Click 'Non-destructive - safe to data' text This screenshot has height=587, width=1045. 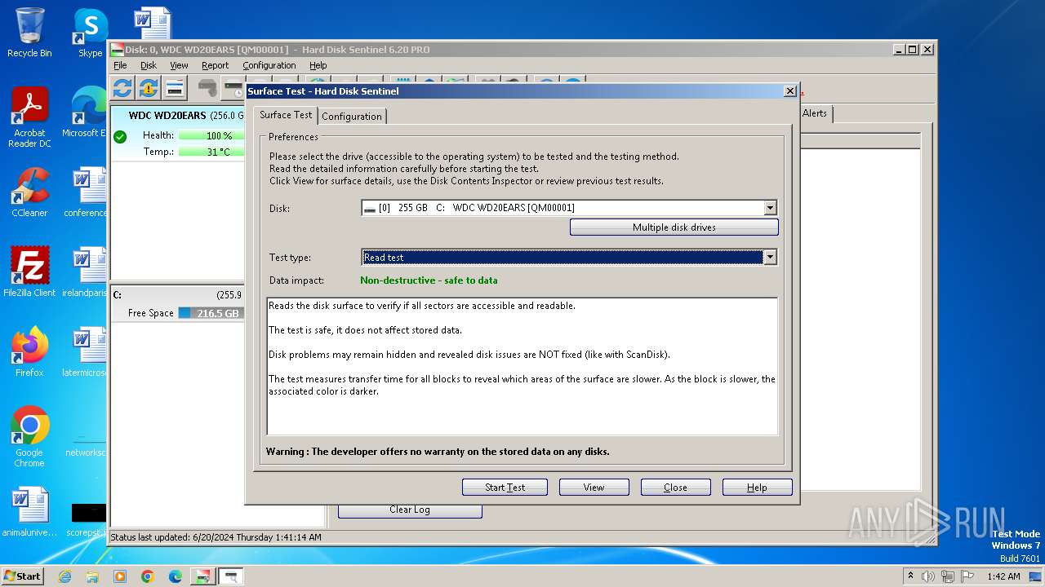point(429,280)
